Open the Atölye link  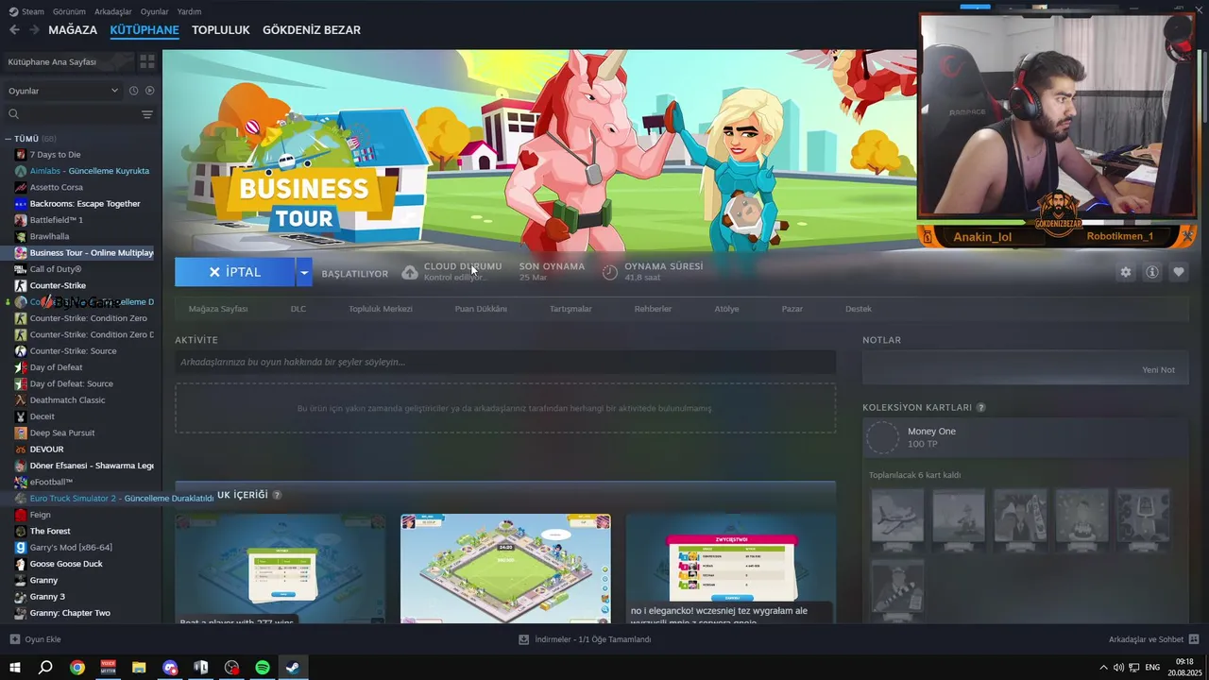pyautogui.click(x=726, y=309)
